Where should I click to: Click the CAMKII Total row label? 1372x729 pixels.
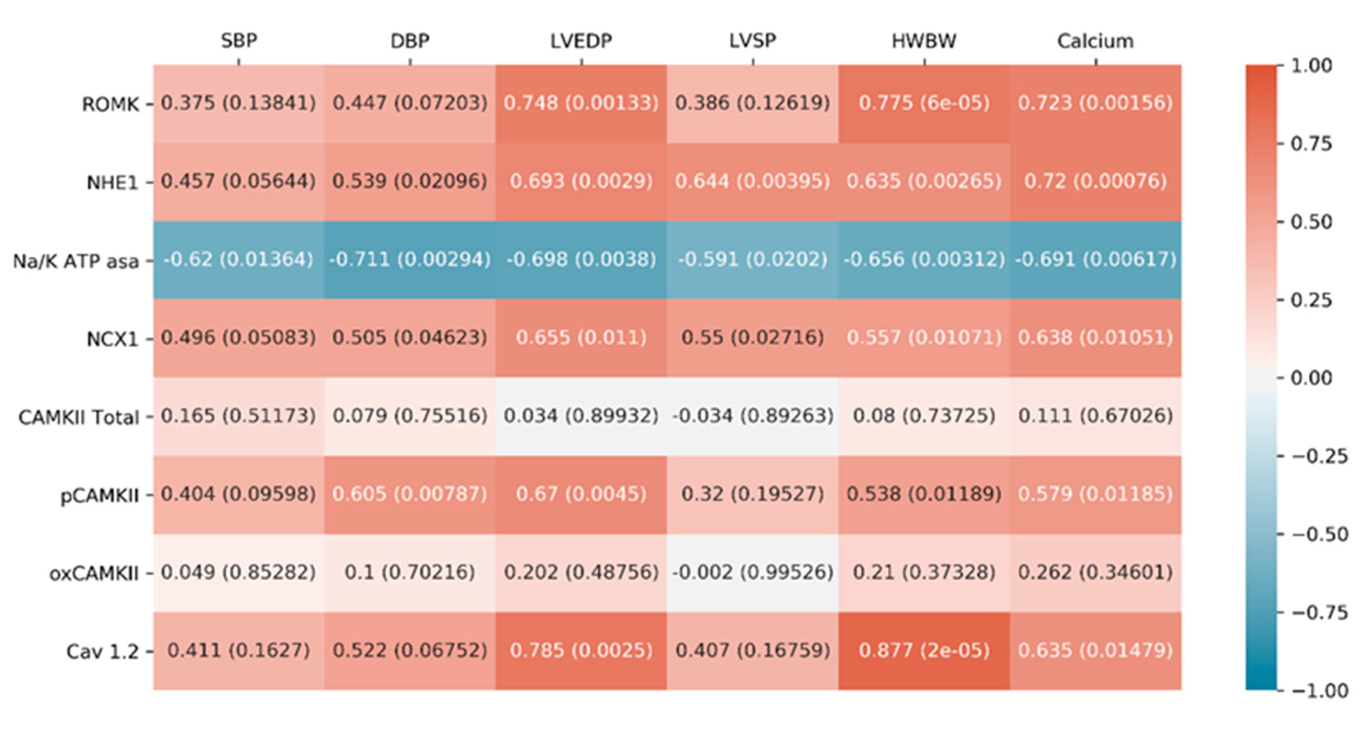(79, 418)
